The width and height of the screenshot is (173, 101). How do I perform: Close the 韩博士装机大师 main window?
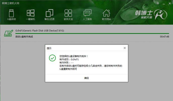[x=170, y=4]
